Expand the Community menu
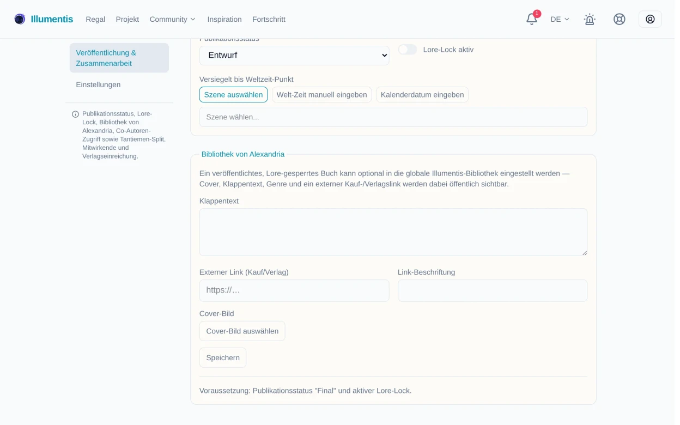680x425 pixels. coord(172,20)
